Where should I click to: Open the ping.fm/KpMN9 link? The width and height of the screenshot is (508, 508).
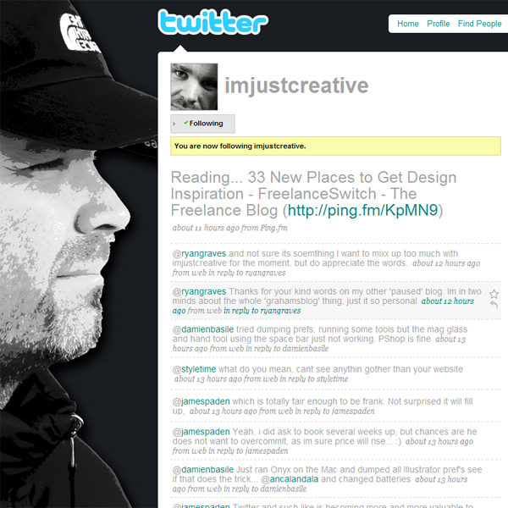[x=363, y=210]
